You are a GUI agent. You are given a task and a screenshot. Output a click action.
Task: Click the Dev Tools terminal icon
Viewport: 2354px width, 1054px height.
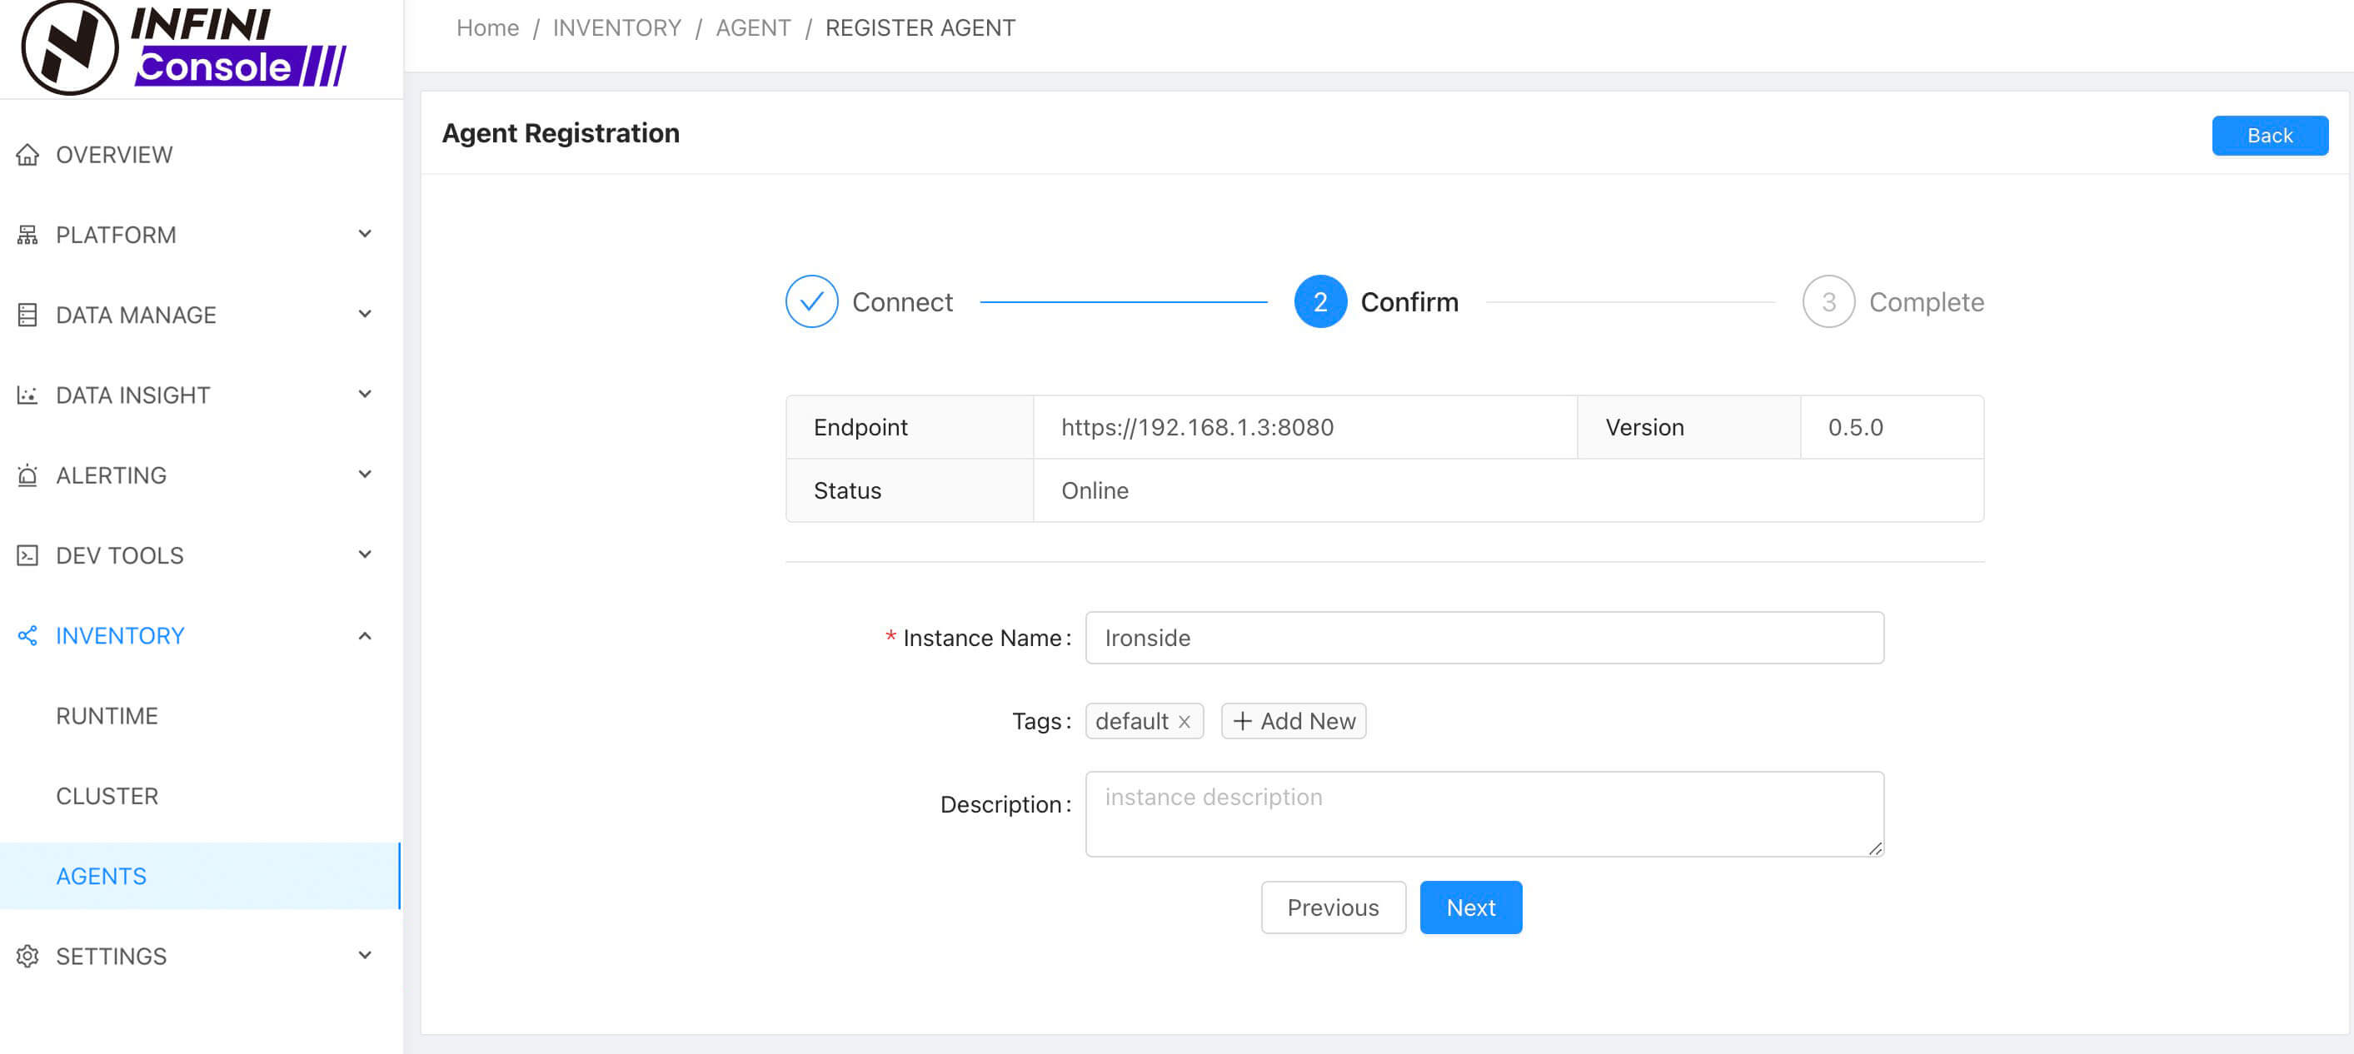point(27,555)
